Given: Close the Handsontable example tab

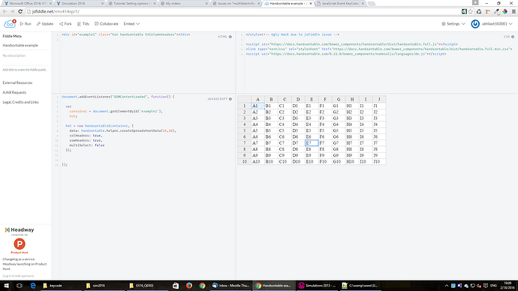Looking at the screenshot, I should pyautogui.click(x=311, y=3).
